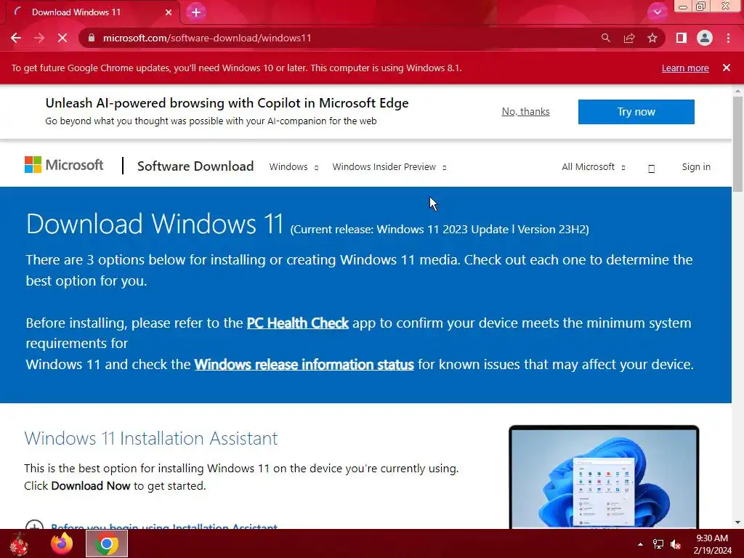The width and height of the screenshot is (744, 558).
Task: Go to Microsoft logo homepage
Action: click(64, 165)
